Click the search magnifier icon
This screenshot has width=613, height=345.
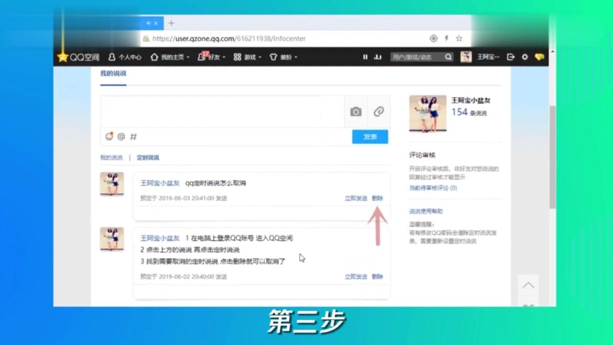[x=448, y=57]
